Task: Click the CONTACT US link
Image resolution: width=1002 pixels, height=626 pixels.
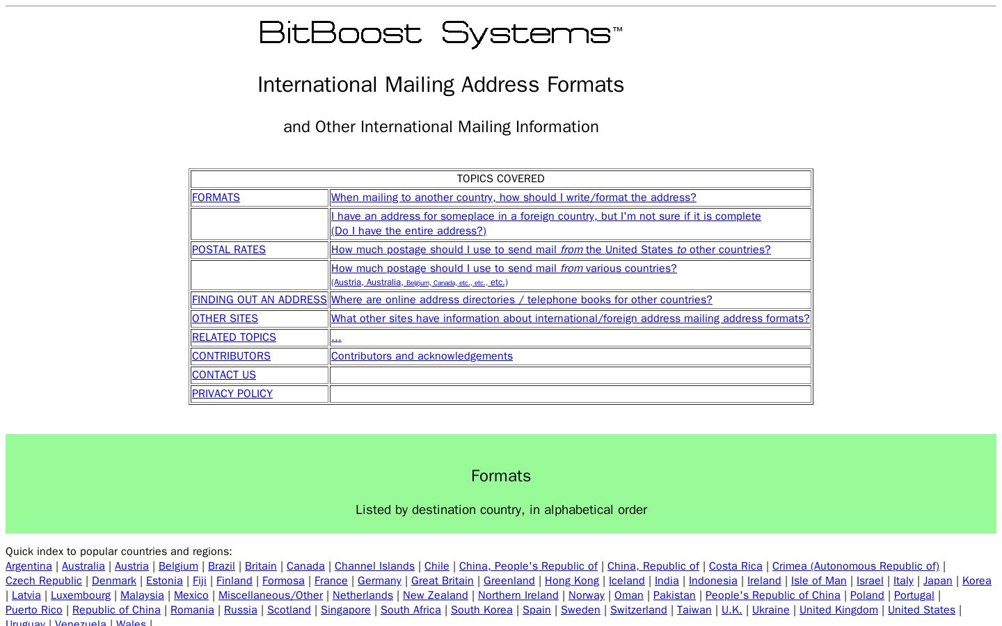Action: point(224,375)
